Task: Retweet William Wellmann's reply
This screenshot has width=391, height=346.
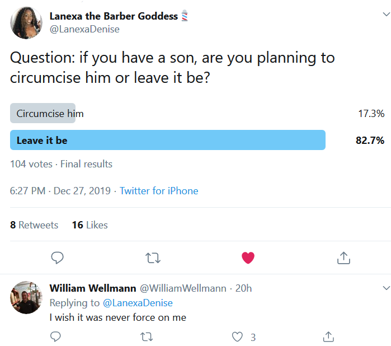Action: (147, 336)
